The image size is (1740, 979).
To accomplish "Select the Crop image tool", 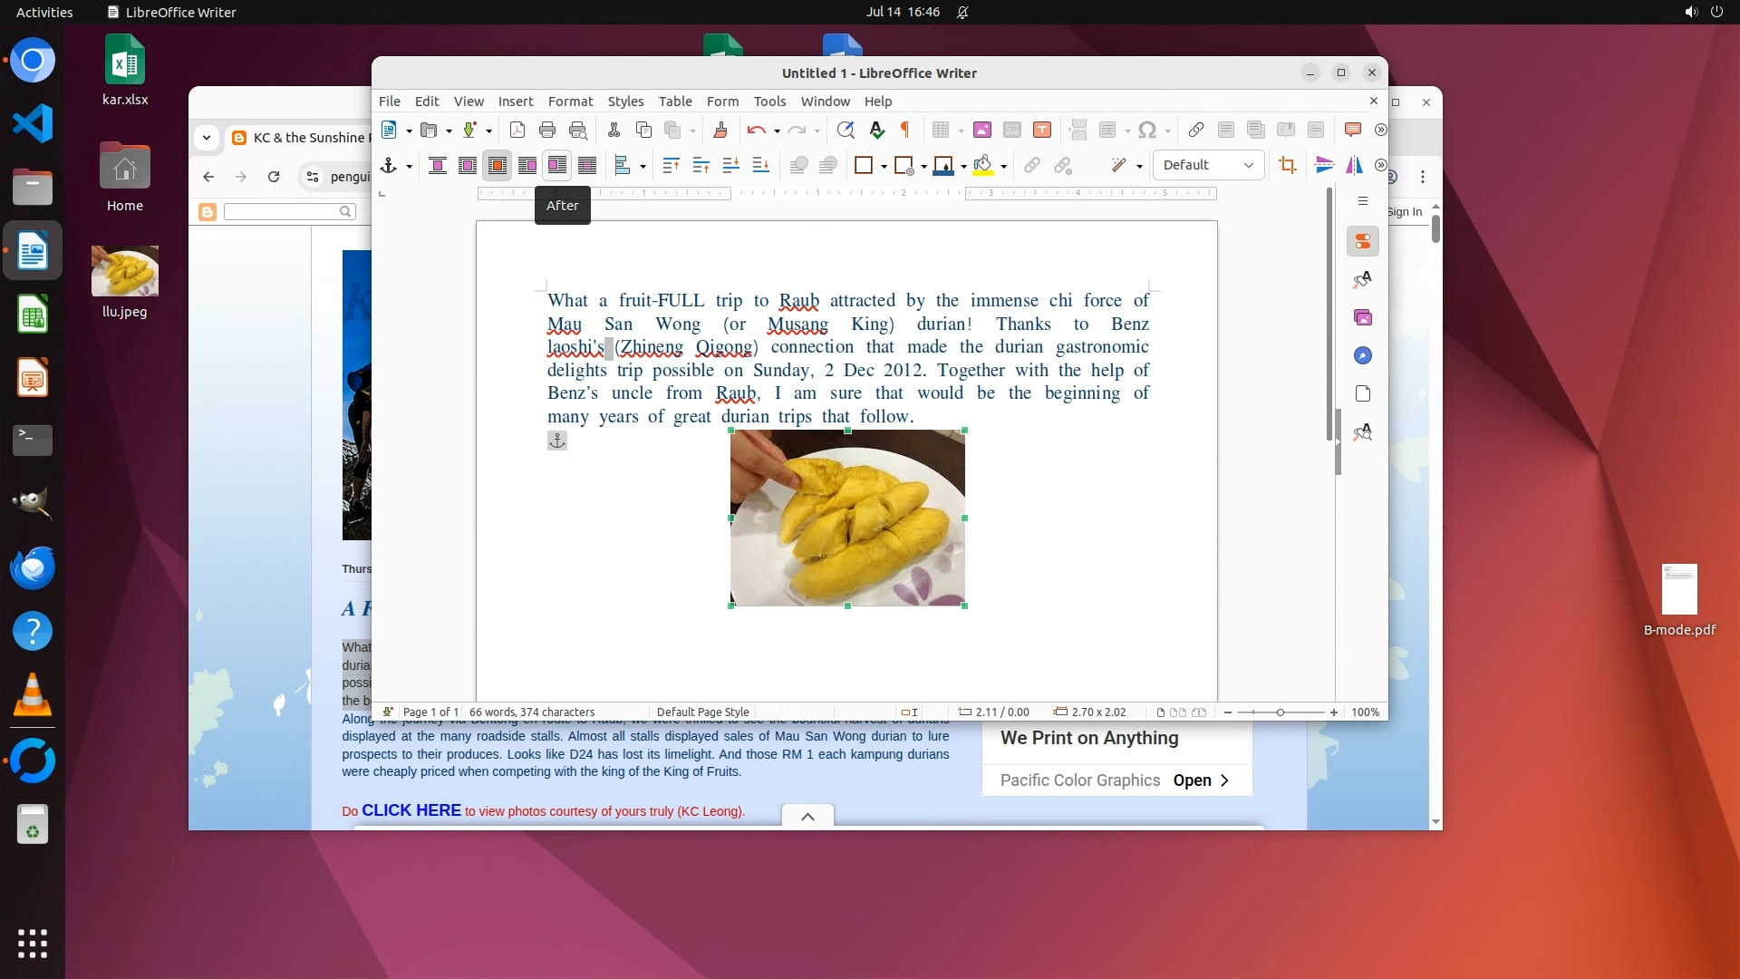I will [1288, 165].
